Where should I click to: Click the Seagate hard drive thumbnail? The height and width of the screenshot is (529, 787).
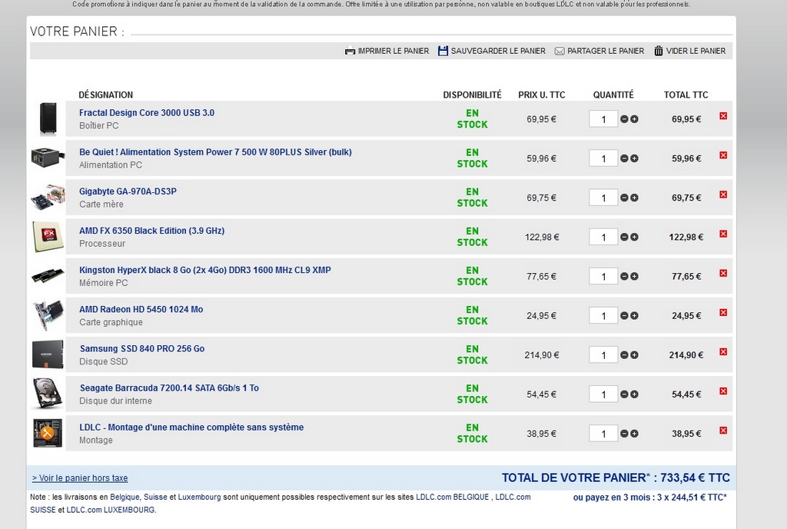point(48,393)
